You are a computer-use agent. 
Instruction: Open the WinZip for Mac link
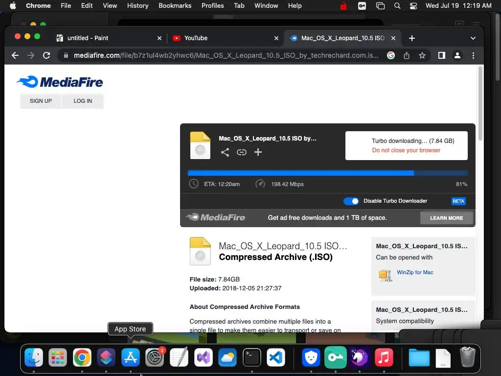[x=415, y=272]
